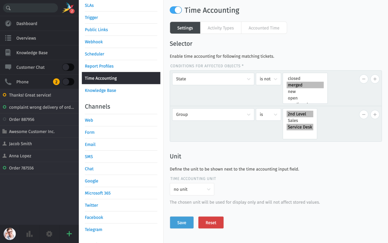The image size is (388, 243).
Task: Switch to the Accounted Time tab
Action: (x=264, y=28)
